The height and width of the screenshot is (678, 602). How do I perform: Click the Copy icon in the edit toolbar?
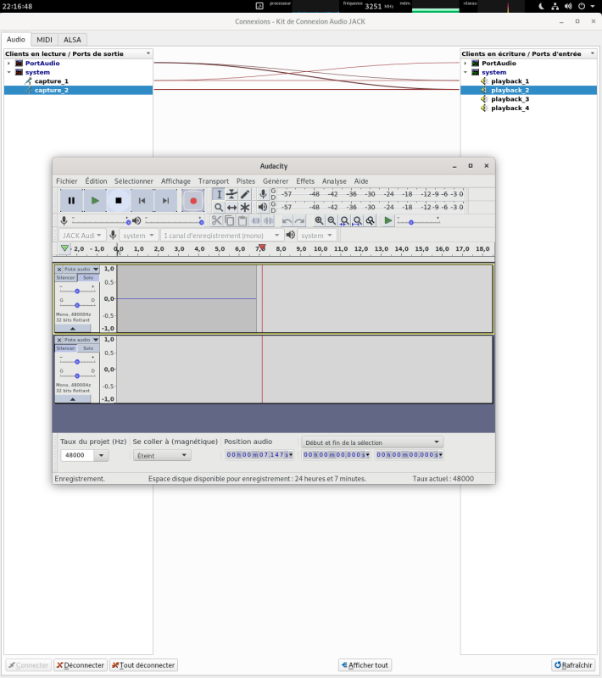pyautogui.click(x=230, y=221)
